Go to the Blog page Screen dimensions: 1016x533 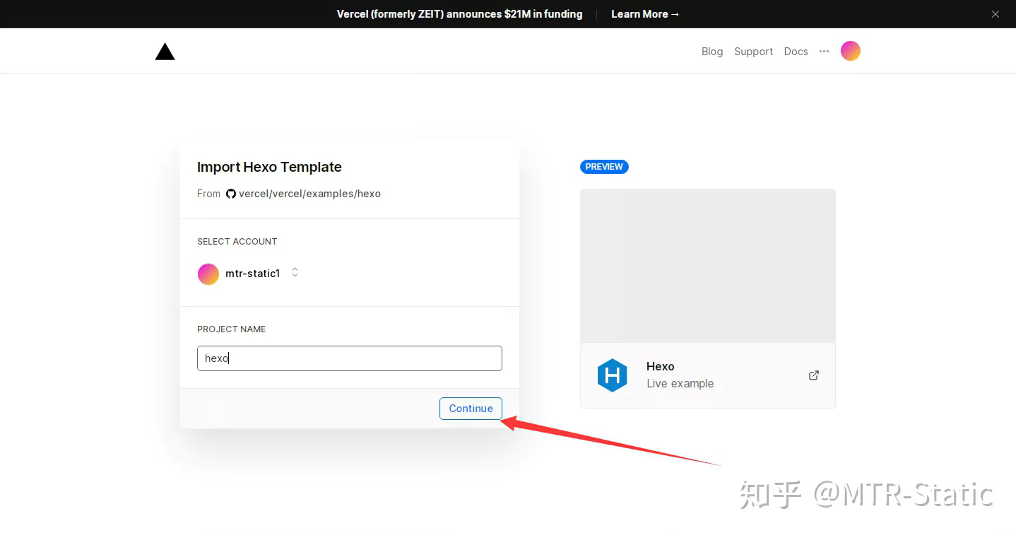tap(711, 52)
